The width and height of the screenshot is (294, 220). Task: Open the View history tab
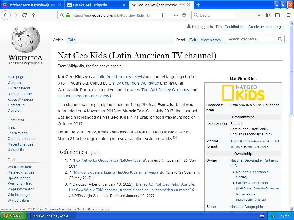coord(211,40)
